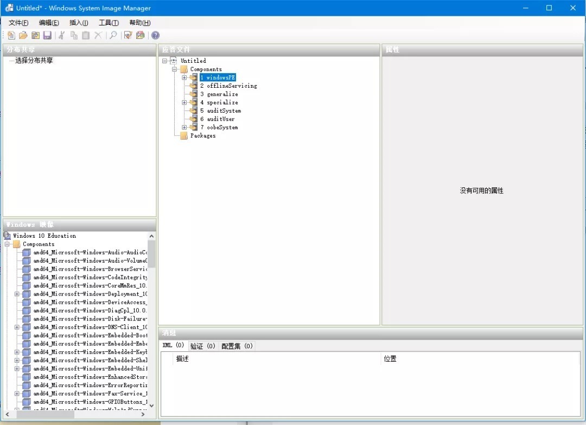Click the horizontal scrollbar right arrow
This screenshot has height=425, width=586.
[143, 414]
